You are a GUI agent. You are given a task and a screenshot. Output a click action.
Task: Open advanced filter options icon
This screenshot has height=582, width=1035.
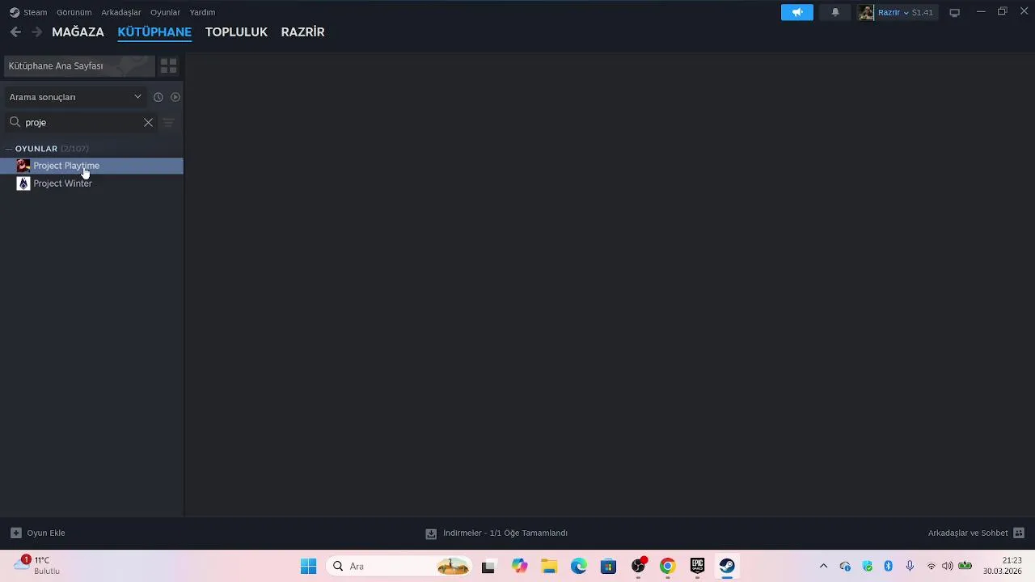tap(168, 122)
